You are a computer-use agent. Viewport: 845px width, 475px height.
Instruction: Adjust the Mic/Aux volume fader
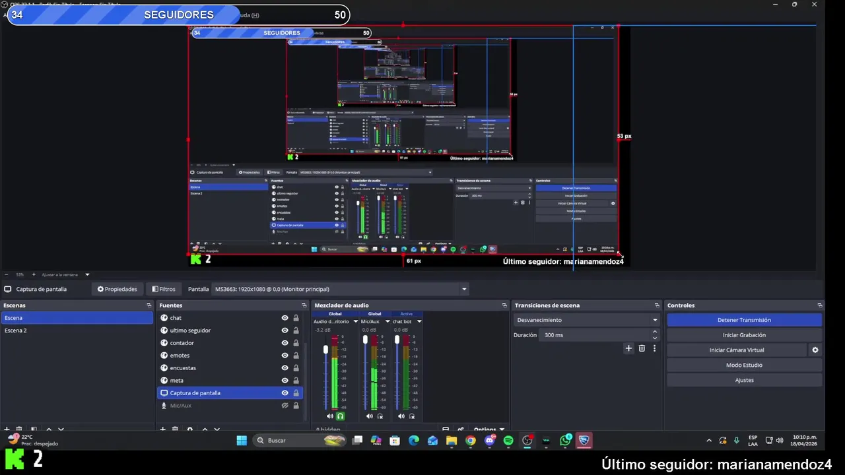pos(365,340)
